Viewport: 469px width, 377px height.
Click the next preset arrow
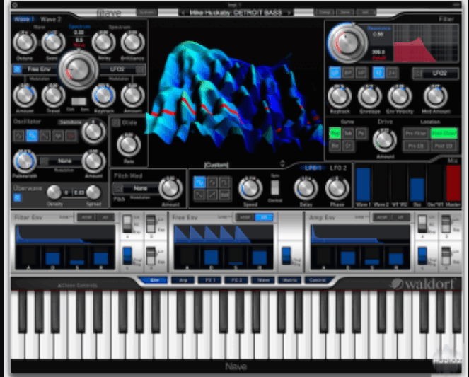(x=289, y=13)
